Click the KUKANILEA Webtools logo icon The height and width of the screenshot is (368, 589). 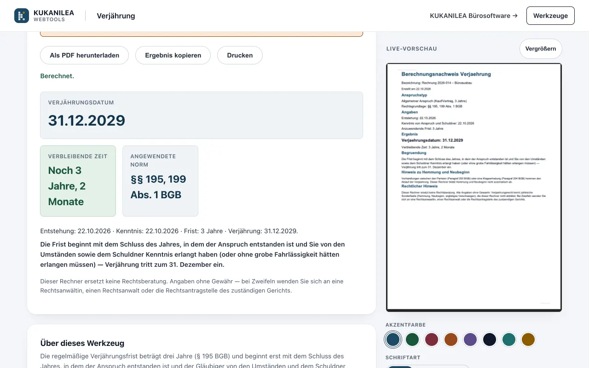tap(22, 16)
